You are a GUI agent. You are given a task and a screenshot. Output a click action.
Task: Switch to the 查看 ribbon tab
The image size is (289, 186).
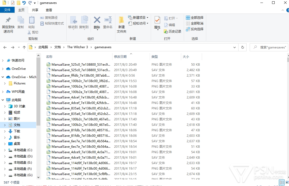49,10
